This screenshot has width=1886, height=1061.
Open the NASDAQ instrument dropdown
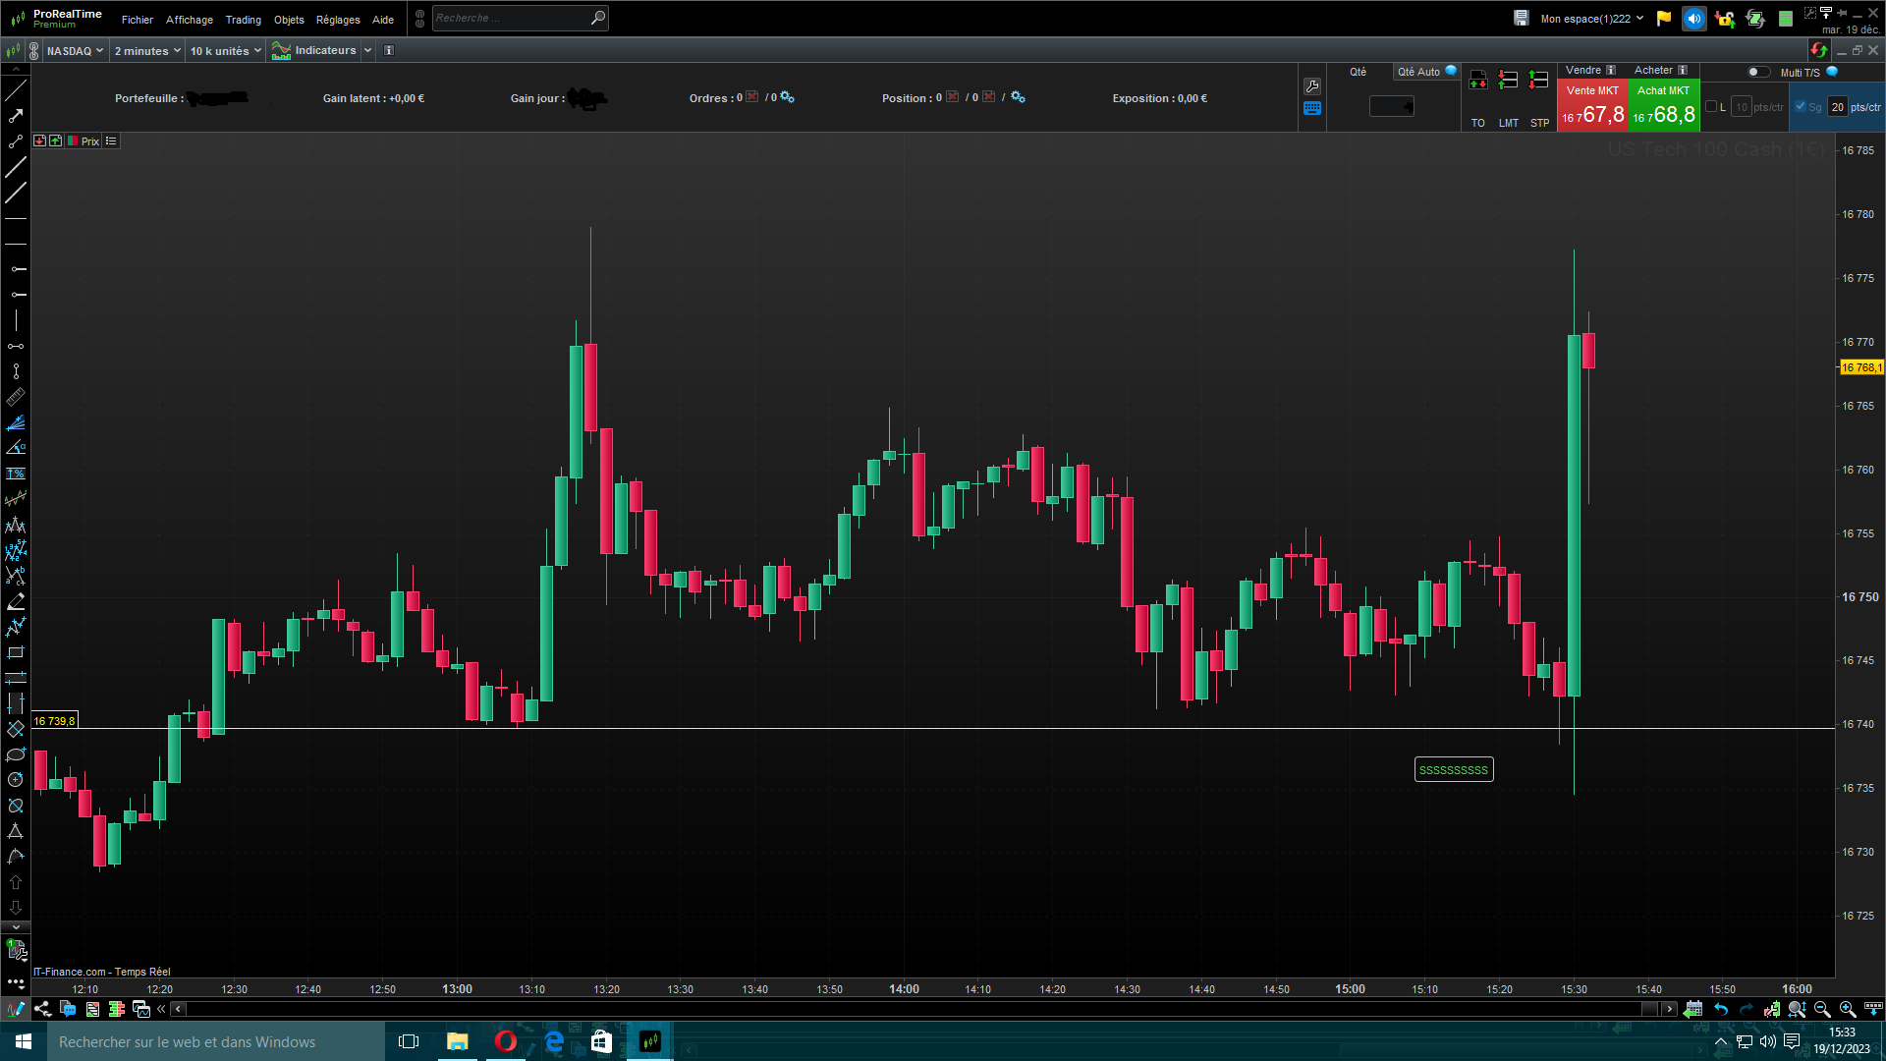click(75, 51)
